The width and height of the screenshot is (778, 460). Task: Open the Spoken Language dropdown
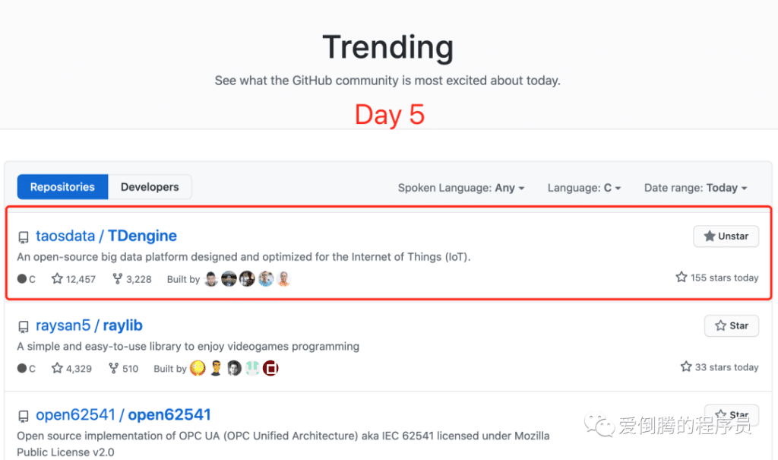(x=461, y=188)
